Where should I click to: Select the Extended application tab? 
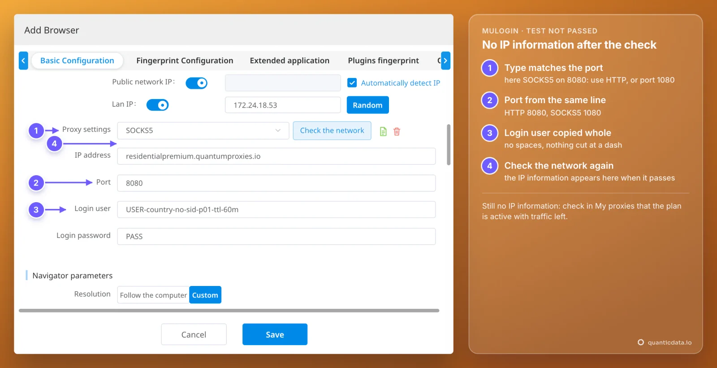click(x=289, y=61)
